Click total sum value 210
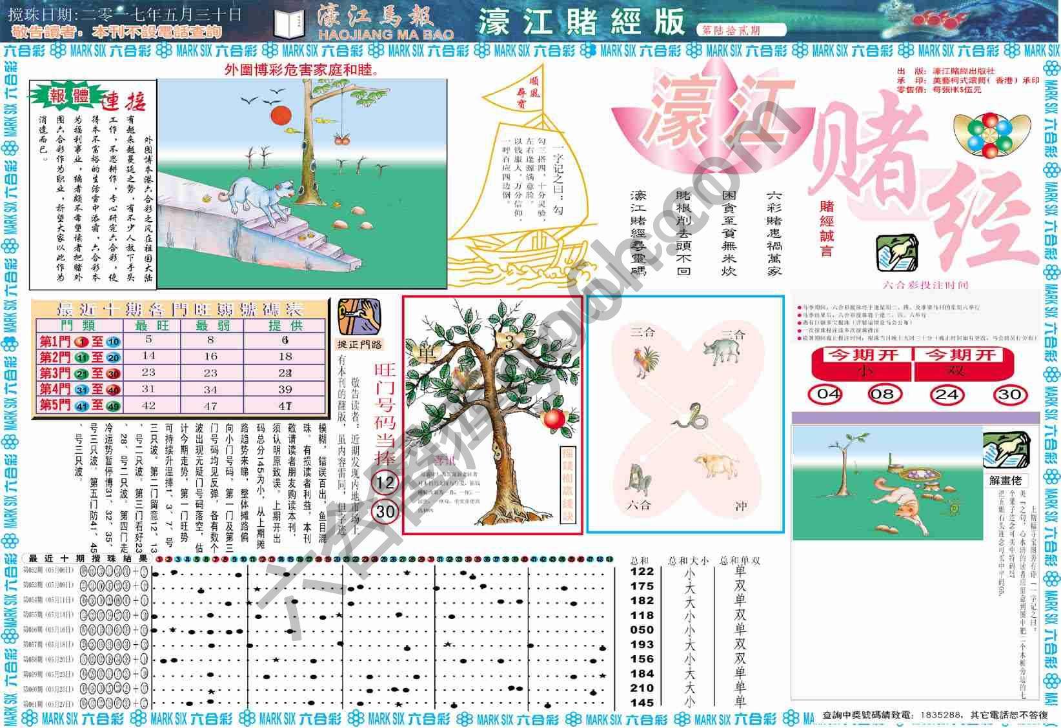 tap(642, 688)
